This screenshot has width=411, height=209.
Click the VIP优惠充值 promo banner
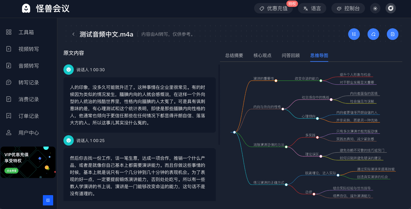(28, 162)
